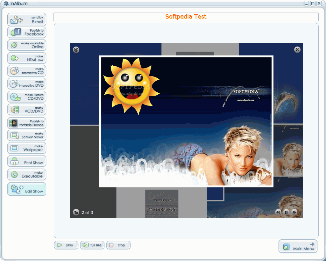The width and height of the screenshot is (326, 261).
Task: Make a Screen Saver
Action: pyautogui.click(x=27, y=135)
